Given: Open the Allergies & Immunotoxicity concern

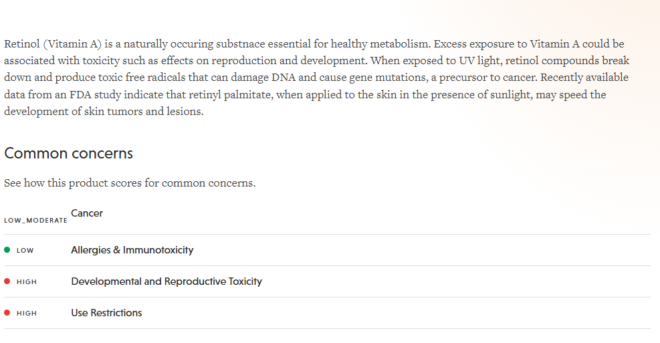Looking at the screenshot, I should (132, 250).
